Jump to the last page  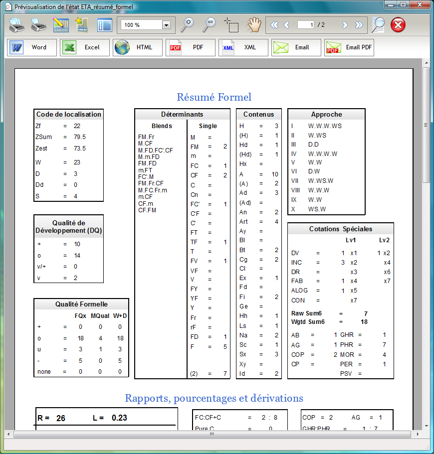point(359,25)
